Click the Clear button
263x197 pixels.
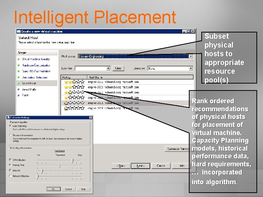click(118, 68)
